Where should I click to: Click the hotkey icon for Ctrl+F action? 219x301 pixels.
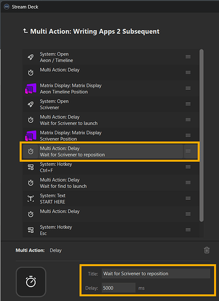tap(31, 167)
